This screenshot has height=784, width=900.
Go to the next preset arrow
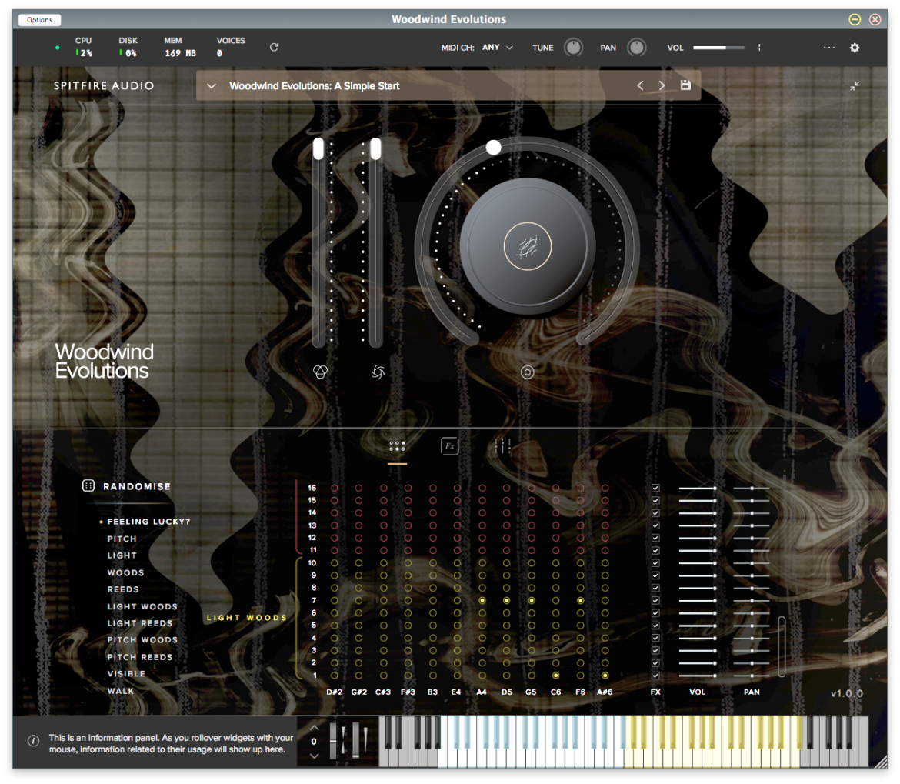(662, 85)
